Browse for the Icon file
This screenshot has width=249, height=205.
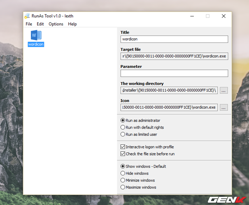coord(224,108)
